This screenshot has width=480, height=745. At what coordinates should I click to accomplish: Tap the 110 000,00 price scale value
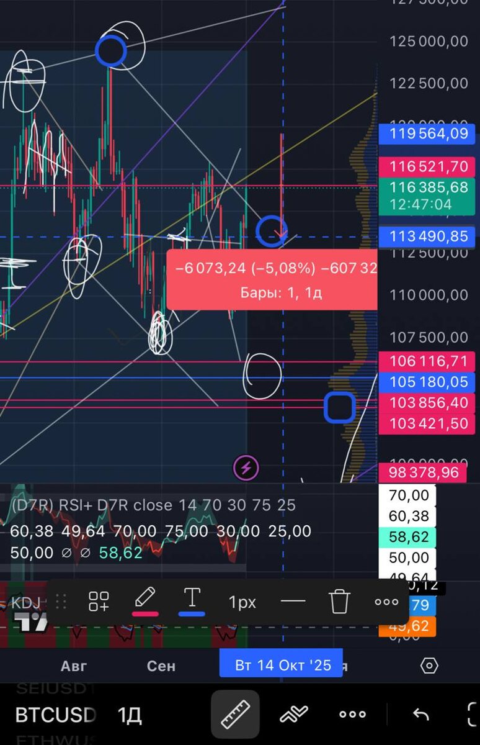click(429, 295)
